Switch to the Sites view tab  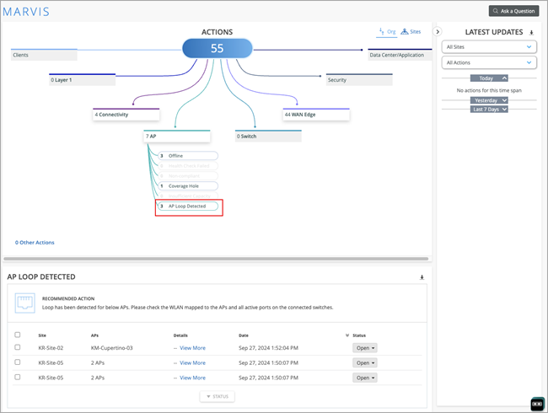point(411,31)
